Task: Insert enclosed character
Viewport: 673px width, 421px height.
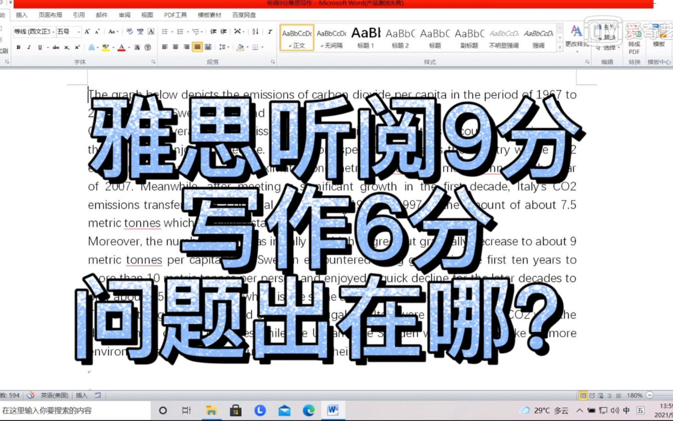Action: click(x=147, y=47)
